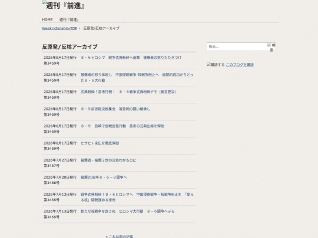This screenshot has height=238, width=318.
Task: Open article 式典粉砕!高市打倒! 8・6戦争式典粉砕デモ
Action: point(129,92)
